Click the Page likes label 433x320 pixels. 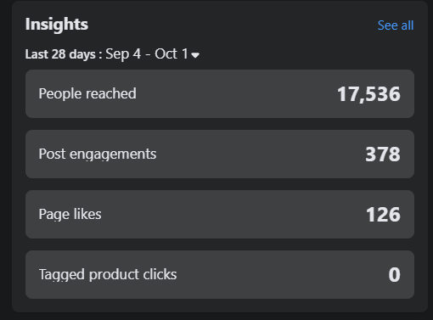tap(70, 214)
